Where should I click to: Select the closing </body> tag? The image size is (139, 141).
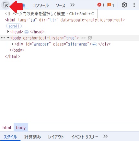click(x=17, y=50)
